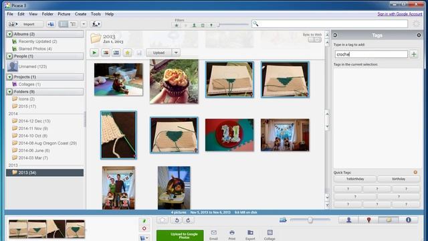The width and height of the screenshot is (428, 241).
Task: Filter to show photos with faces
Action: tap(194, 25)
